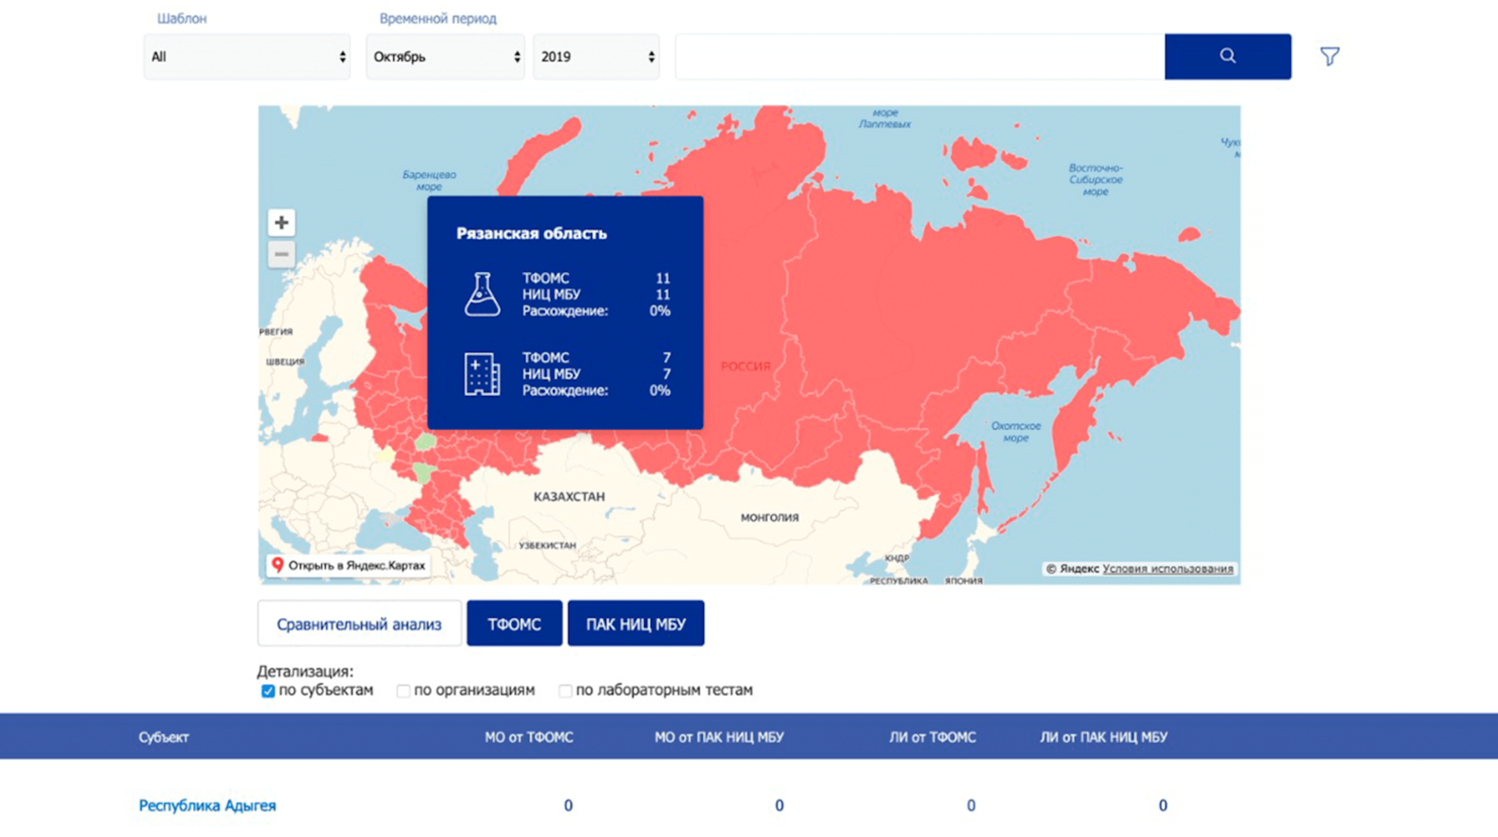Switch to Сравнительный анализ tab

click(359, 623)
